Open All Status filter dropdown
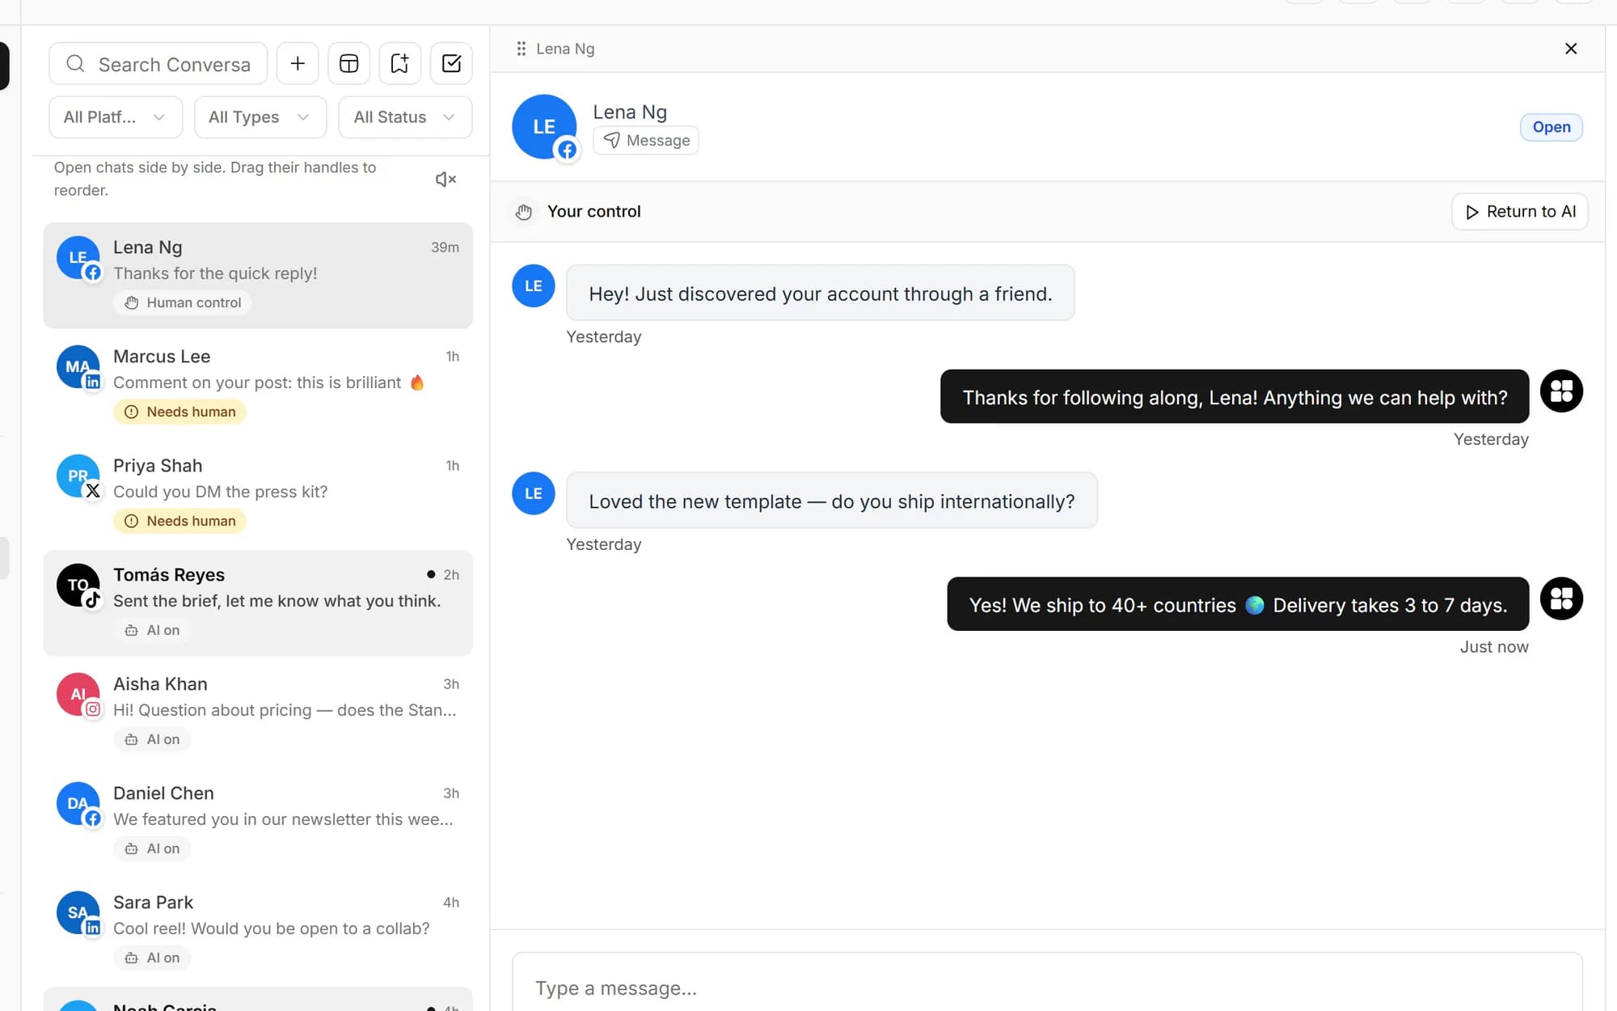 [405, 117]
